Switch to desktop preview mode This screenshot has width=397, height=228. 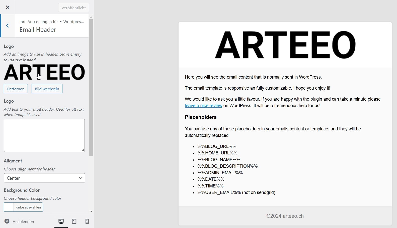point(61,221)
